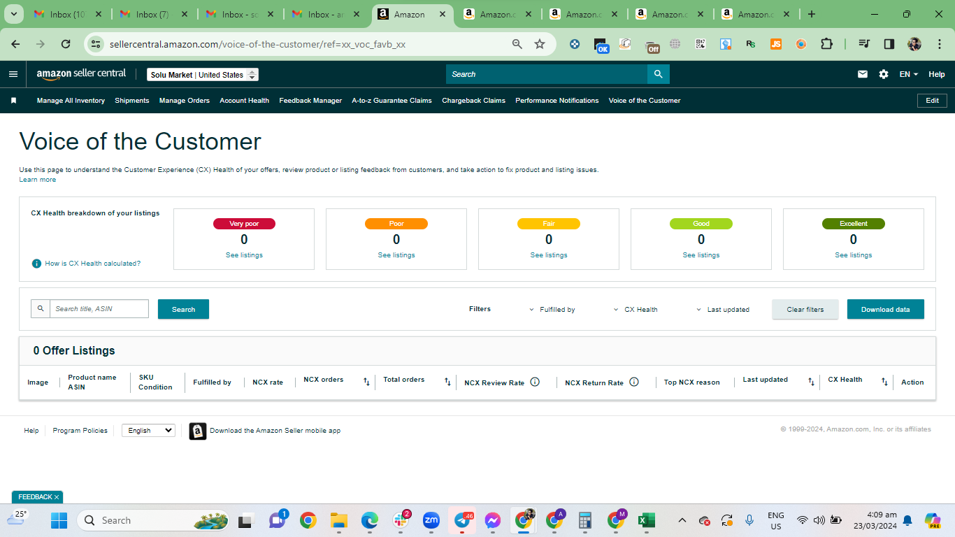Screen dimensions: 955x537
Task: Bookmark this page with the star icon
Action: [x=540, y=44]
